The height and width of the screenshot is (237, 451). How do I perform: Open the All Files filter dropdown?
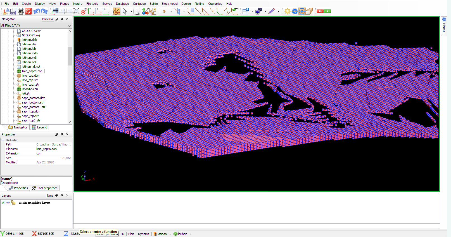point(70,25)
